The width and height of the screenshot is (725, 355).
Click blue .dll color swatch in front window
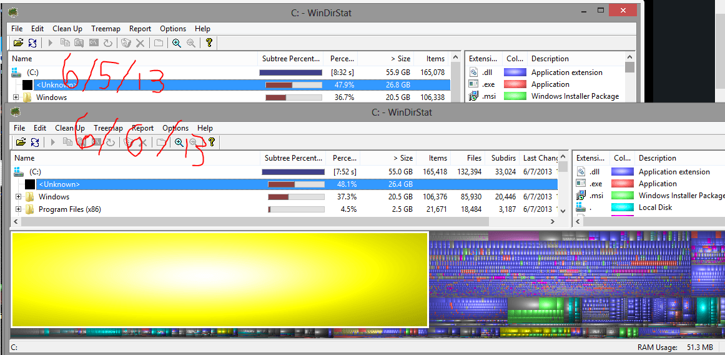click(623, 172)
